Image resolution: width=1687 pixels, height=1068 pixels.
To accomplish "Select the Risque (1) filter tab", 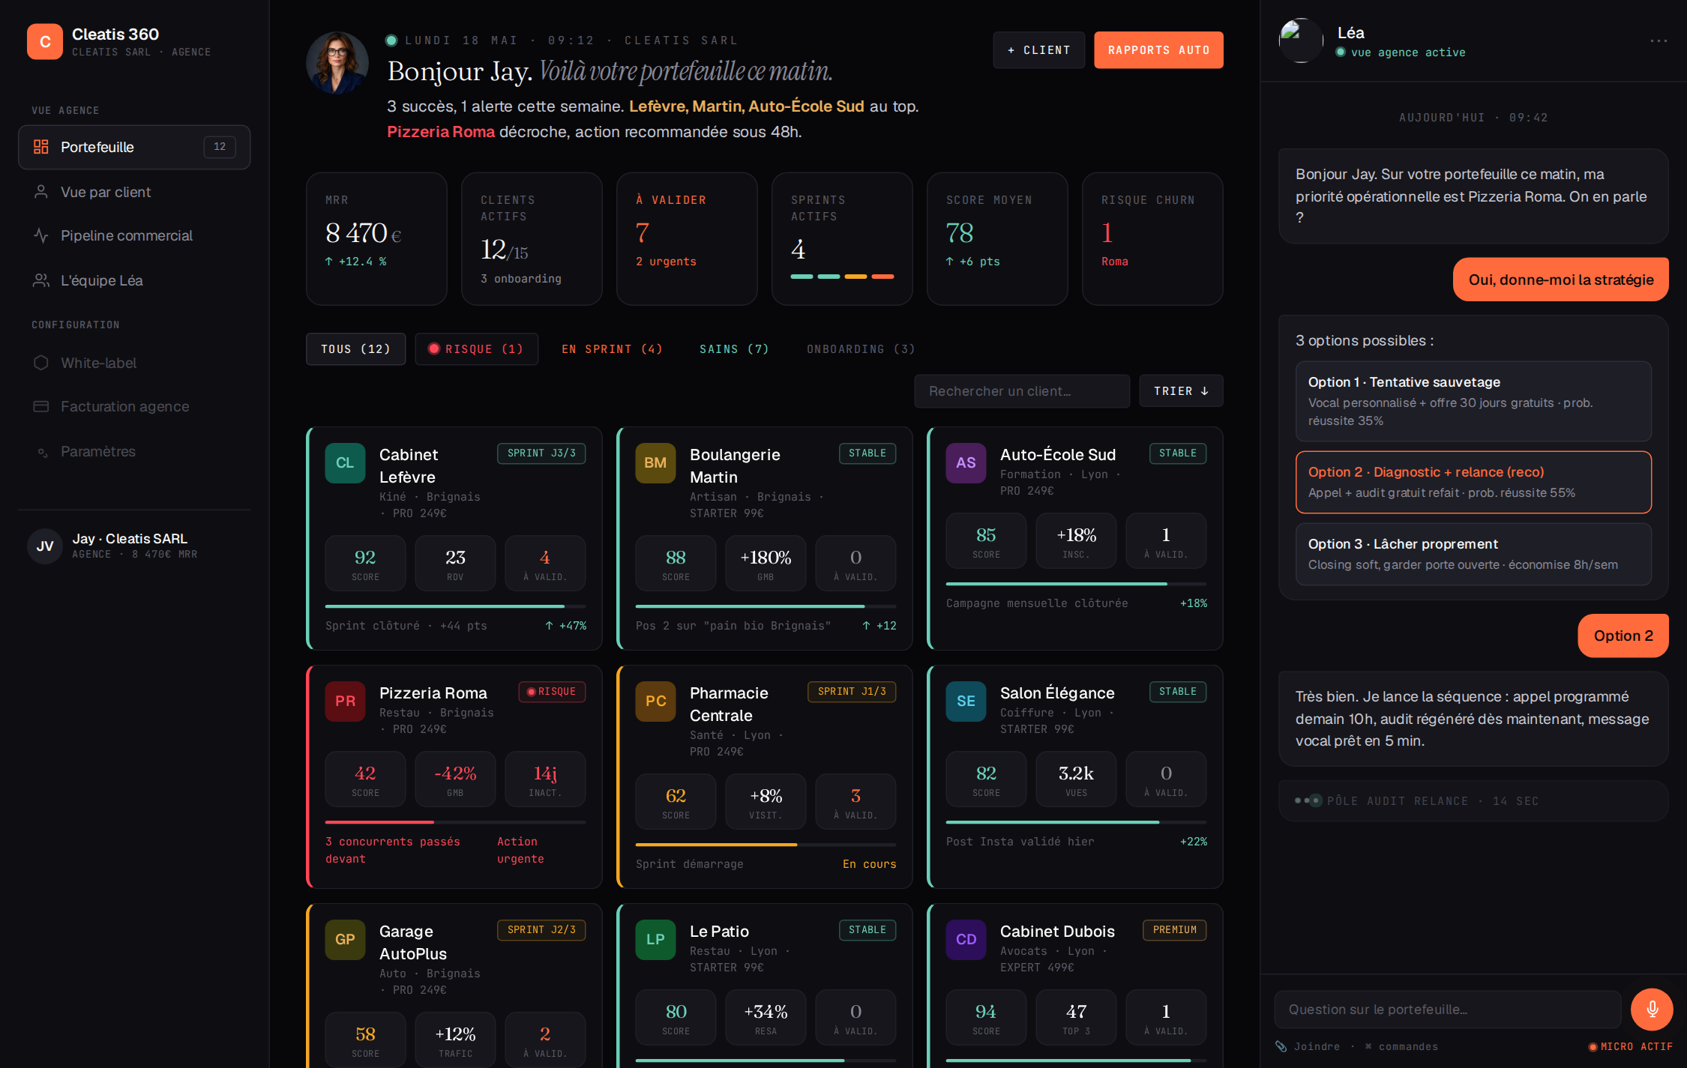I will point(476,349).
